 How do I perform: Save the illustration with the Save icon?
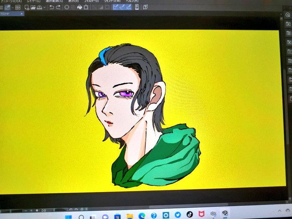pyautogui.click(x=40, y=7)
